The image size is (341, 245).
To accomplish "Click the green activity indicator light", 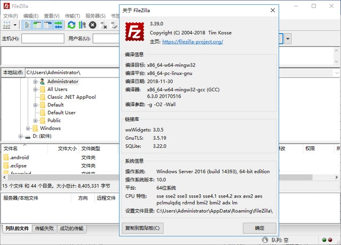I will pyautogui.click(x=324, y=240).
